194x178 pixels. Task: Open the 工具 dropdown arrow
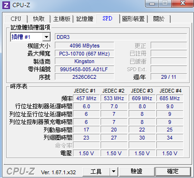click(113, 171)
